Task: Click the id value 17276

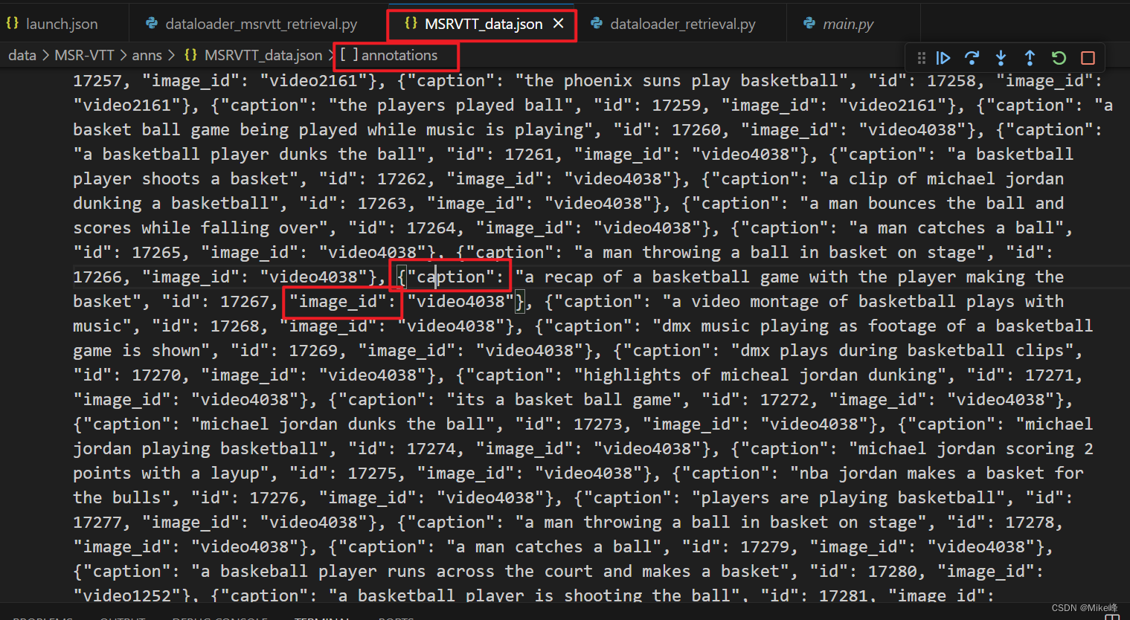Action: click(274, 497)
